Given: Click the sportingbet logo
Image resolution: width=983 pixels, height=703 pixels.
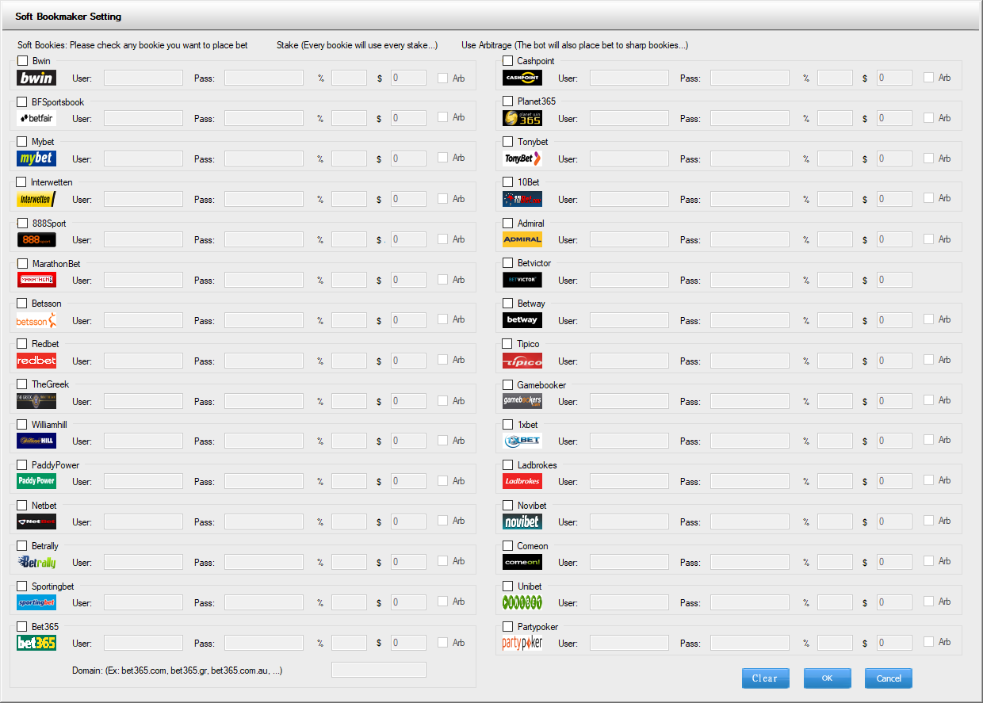Looking at the screenshot, I should click(x=36, y=602).
